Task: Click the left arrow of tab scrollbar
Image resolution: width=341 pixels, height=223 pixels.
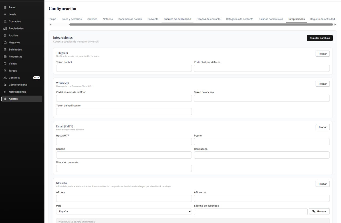Action: tap(50, 24)
